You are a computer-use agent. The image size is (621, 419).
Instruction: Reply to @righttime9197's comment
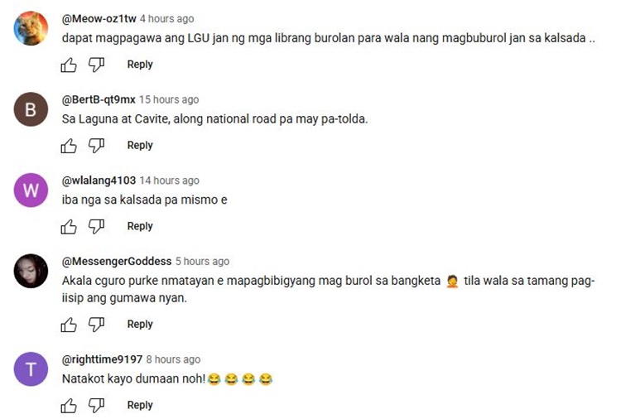pyautogui.click(x=140, y=405)
